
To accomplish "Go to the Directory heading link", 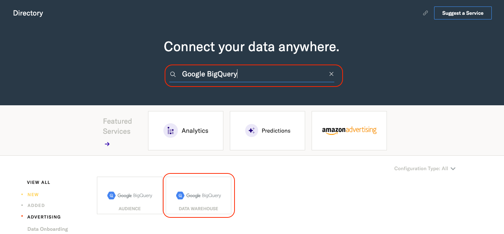I will (x=28, y=13).
